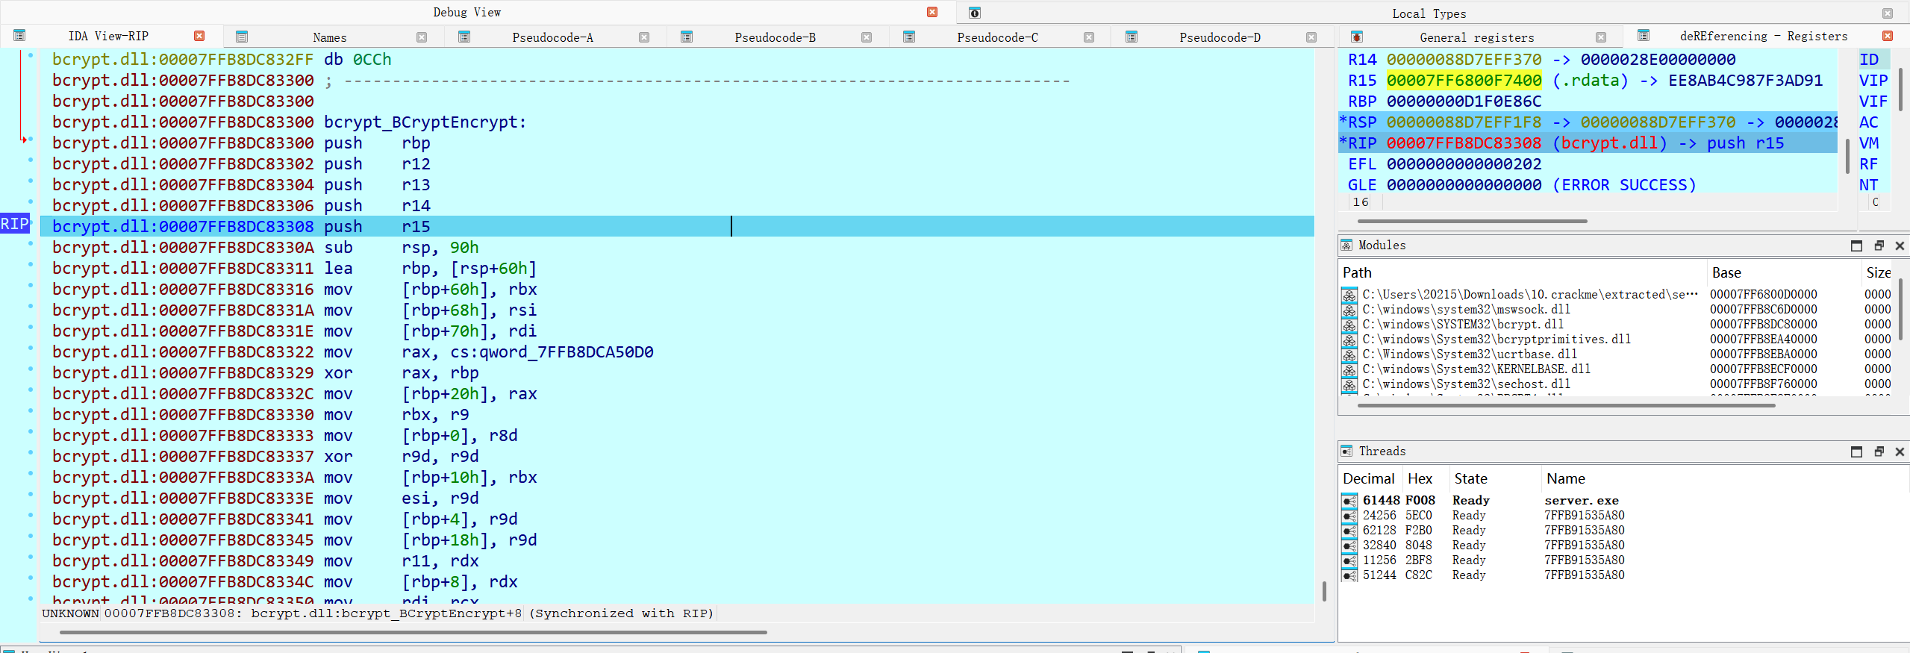Switch to the Pseudocode-B tab
The height and width of the screenshot is (653, 1910).
(x=775, y=37)
